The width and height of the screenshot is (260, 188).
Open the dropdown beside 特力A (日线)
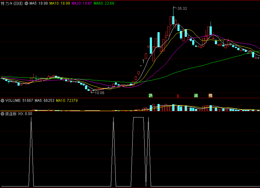(x=26, y=3)
